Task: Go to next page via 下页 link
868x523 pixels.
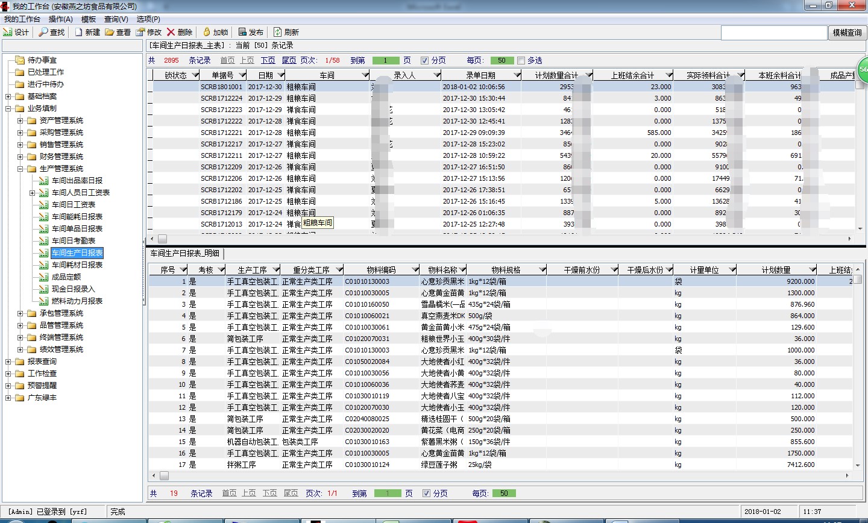Action: point(268,60)
